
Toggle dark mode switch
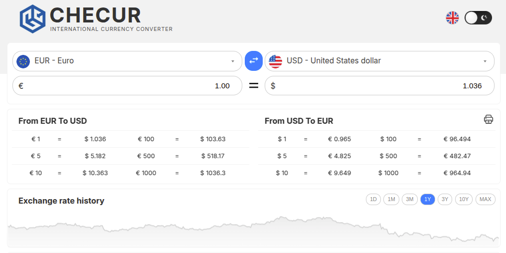point(478,18)
